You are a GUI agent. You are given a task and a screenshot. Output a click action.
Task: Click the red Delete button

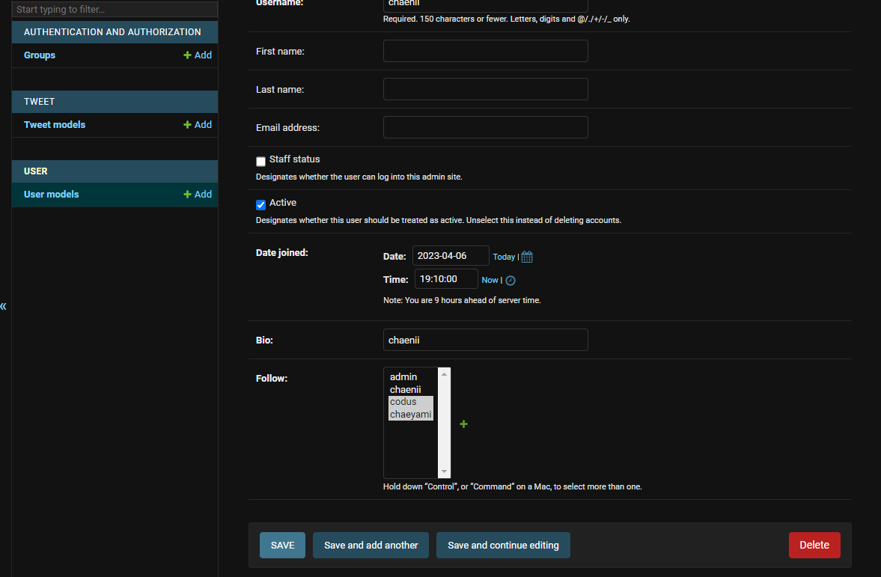(x=814, y=545)
